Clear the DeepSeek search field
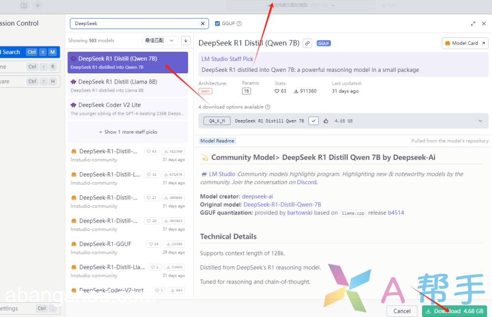 tap(203, 23)
